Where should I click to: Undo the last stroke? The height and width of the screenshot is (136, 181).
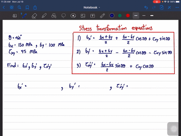click(146, 8)
